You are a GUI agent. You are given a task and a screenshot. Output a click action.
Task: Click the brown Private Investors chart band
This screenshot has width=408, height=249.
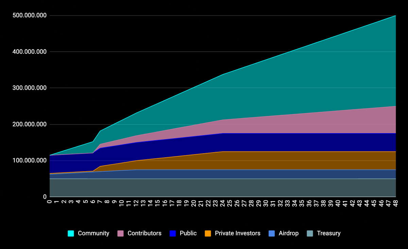(272, 160)
